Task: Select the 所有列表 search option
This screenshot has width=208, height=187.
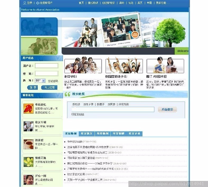Action: click(x=124, y=104)
